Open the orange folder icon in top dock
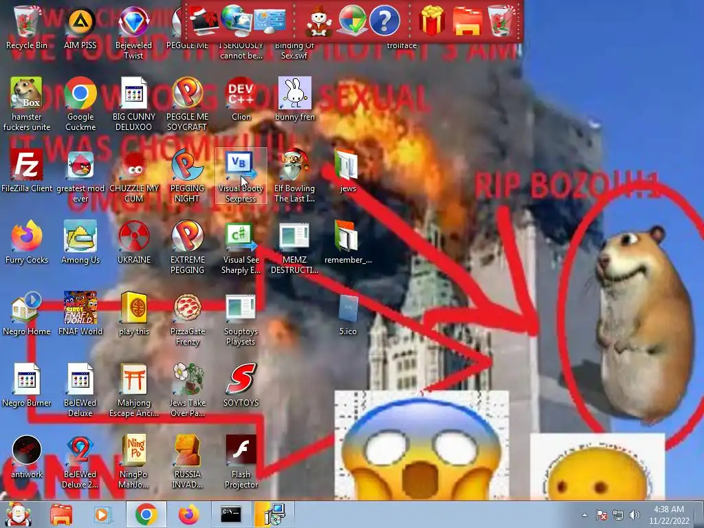 click(467, 21)
